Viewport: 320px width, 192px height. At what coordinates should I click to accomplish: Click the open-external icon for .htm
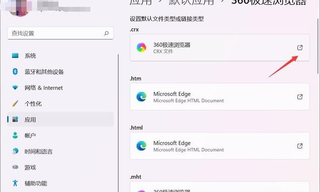pos(300,97)
